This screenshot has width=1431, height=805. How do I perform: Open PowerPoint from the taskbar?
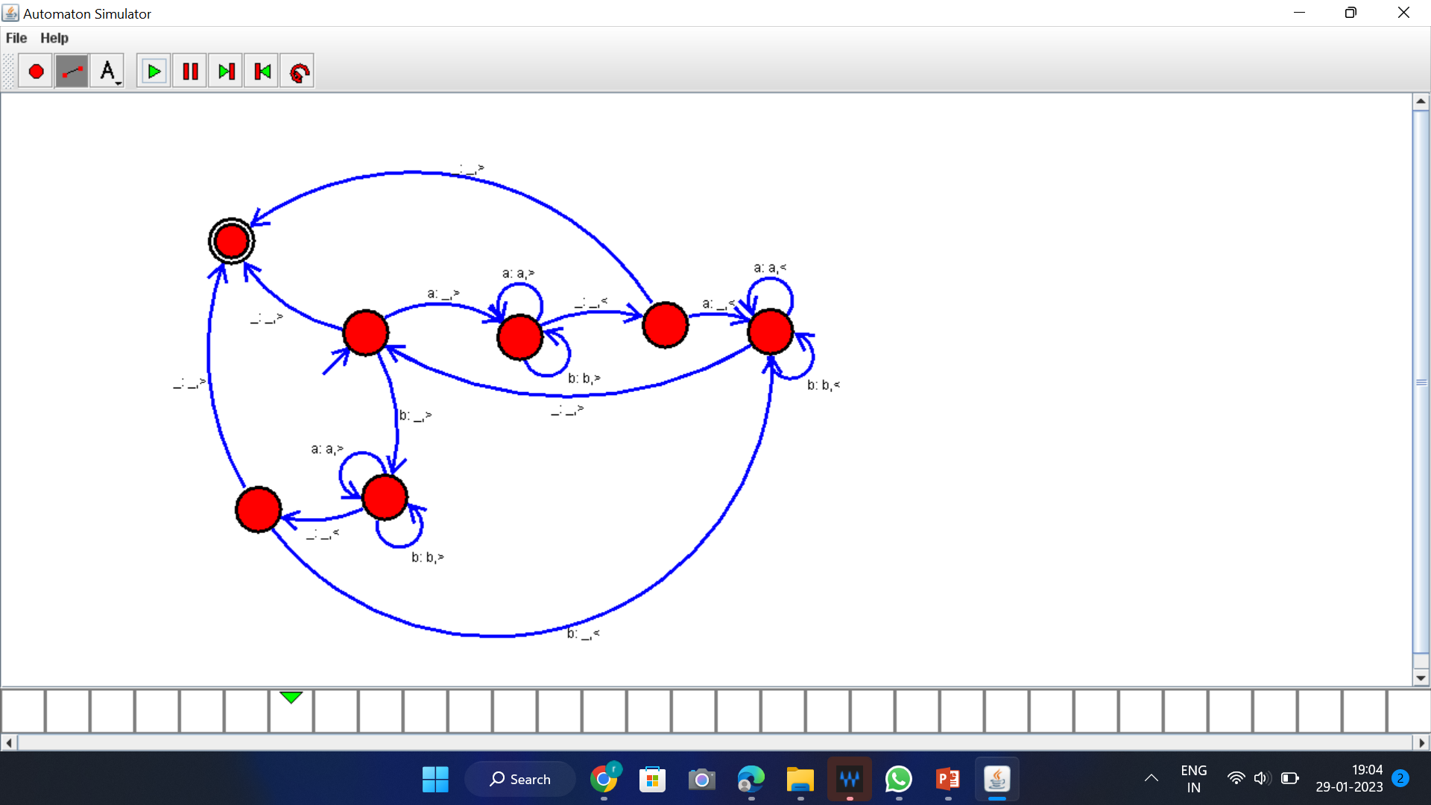pos(947,780)
